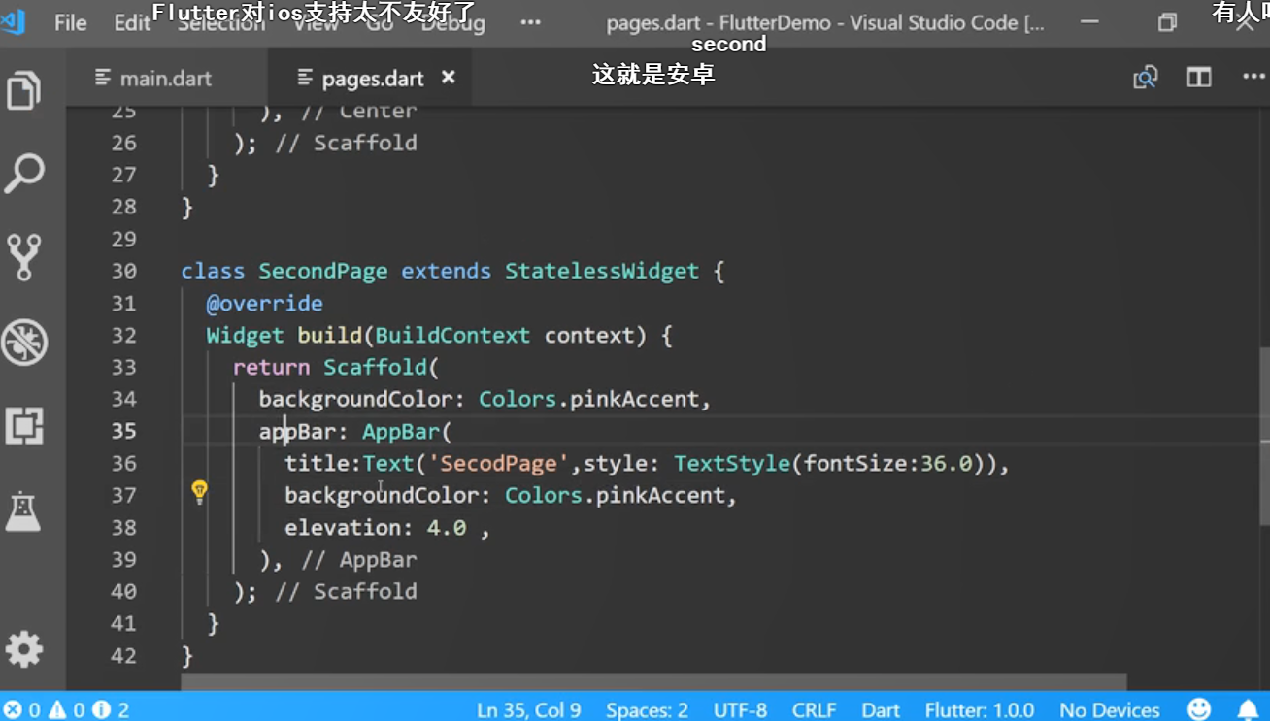This screenshot has width=1270, height=721.
Task: Click '// Scaffold' comment on line 26
Action: pyautogui.click(x=346, y=143)
